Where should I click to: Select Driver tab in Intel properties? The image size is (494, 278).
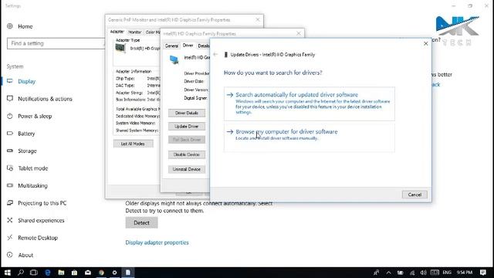point(188,46)
